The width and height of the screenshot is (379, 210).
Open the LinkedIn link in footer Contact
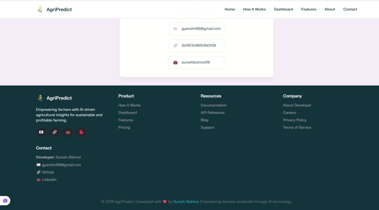[49, 179]
